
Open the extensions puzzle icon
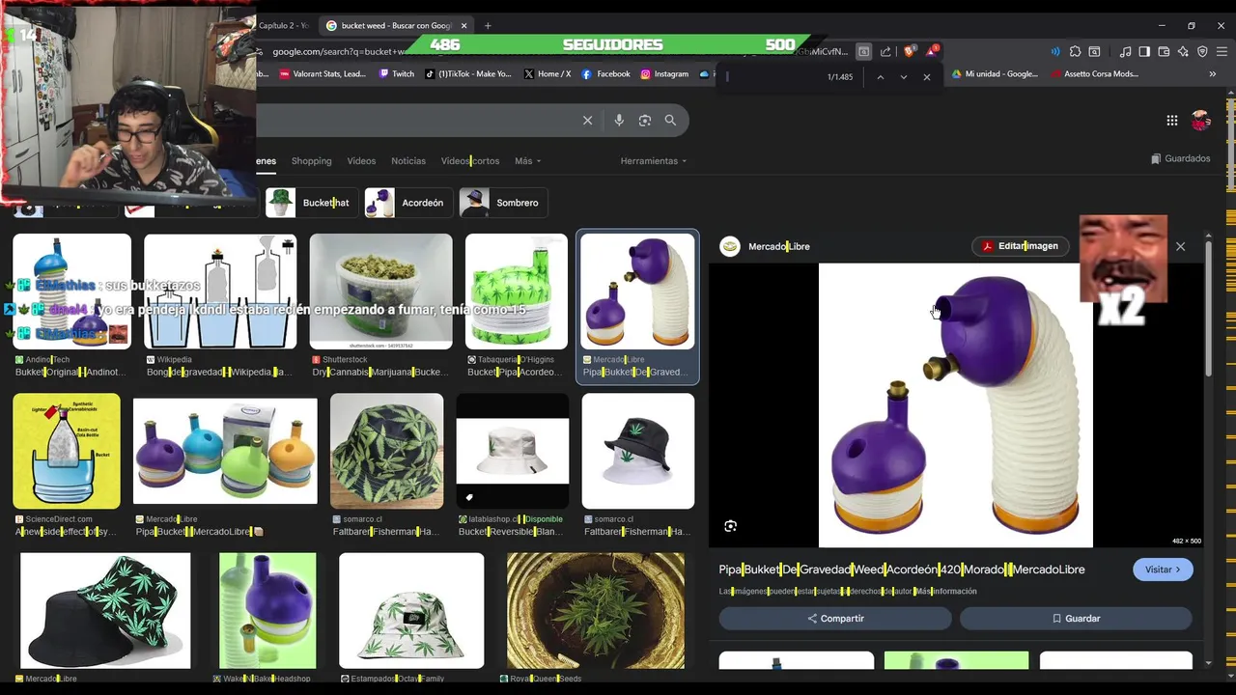1075,51
